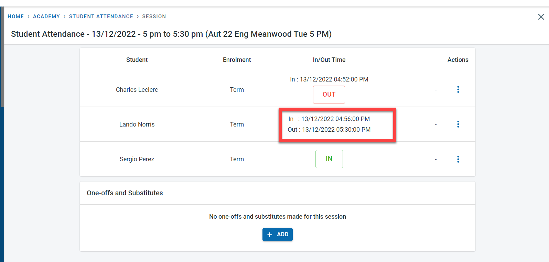This screenshot has height=262, width=549.
Task: Navigate to ACADEMY breadcrumb
Action: click(x=46, y=17)
